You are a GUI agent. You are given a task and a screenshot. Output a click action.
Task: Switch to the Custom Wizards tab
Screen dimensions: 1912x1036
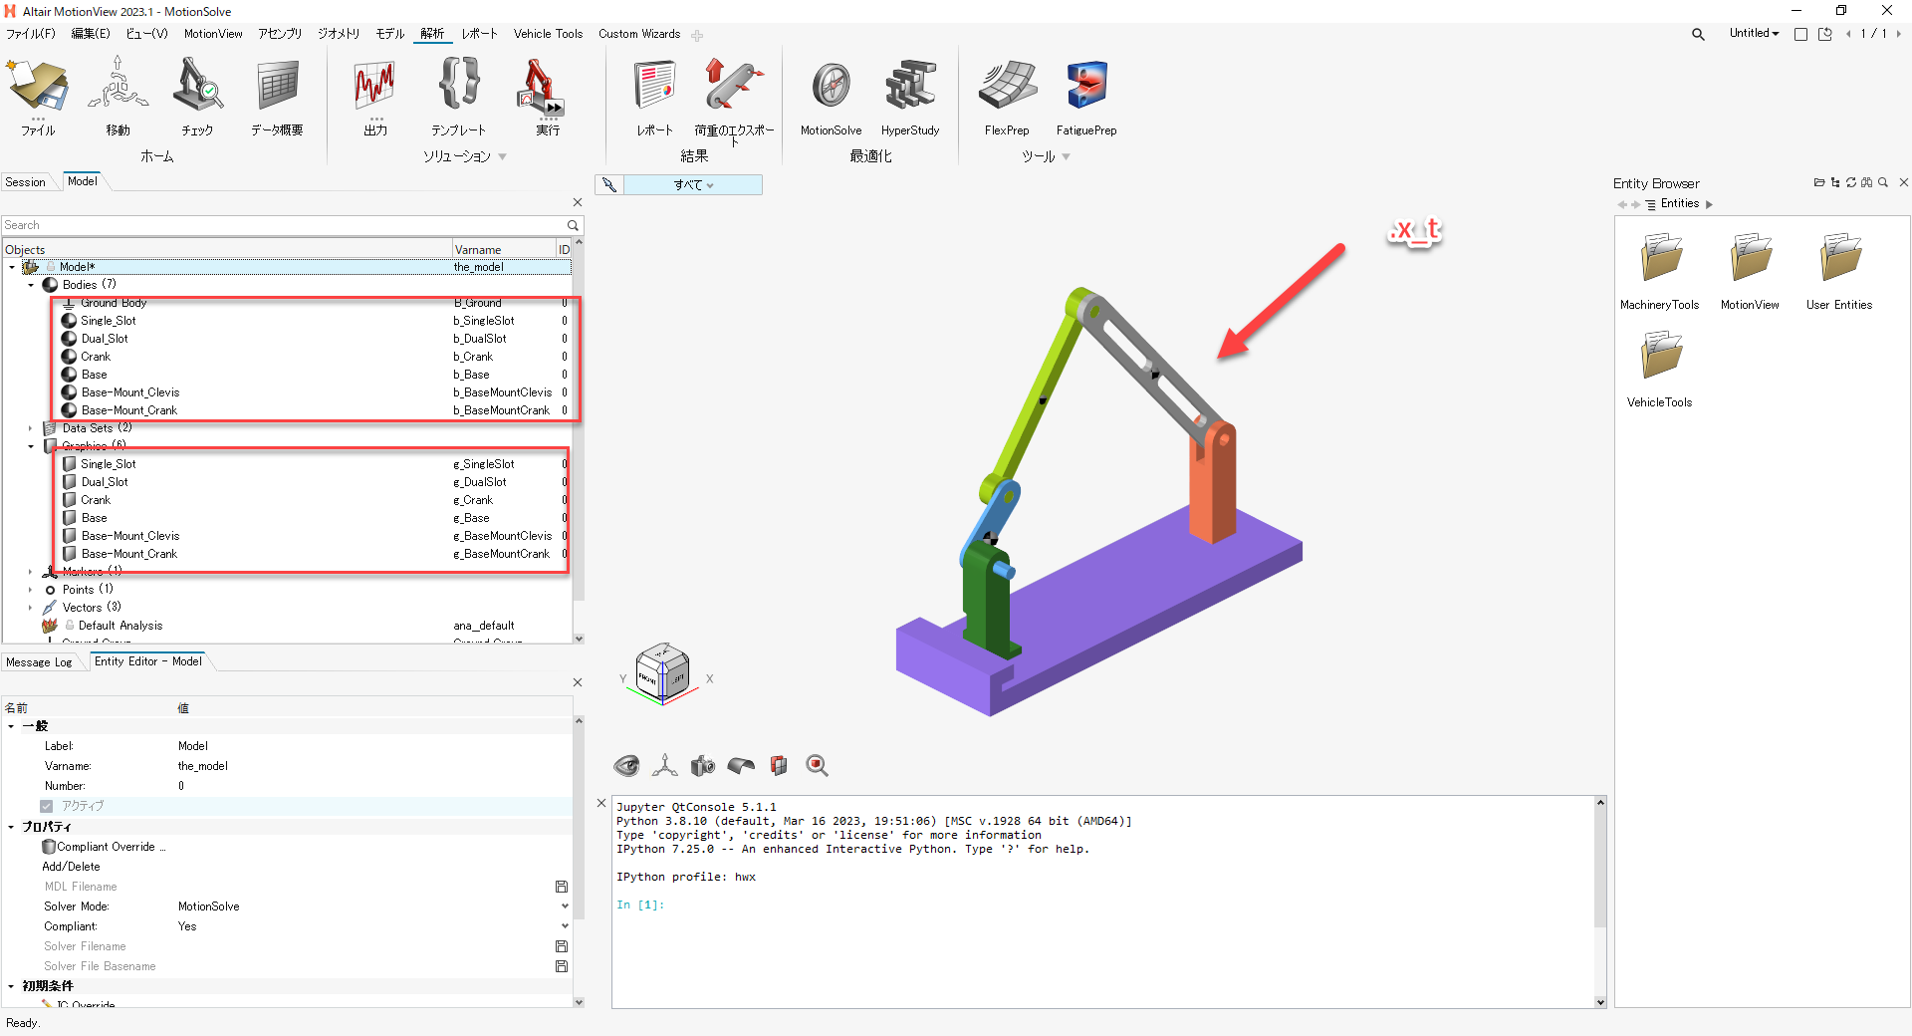tap(639, 34)
